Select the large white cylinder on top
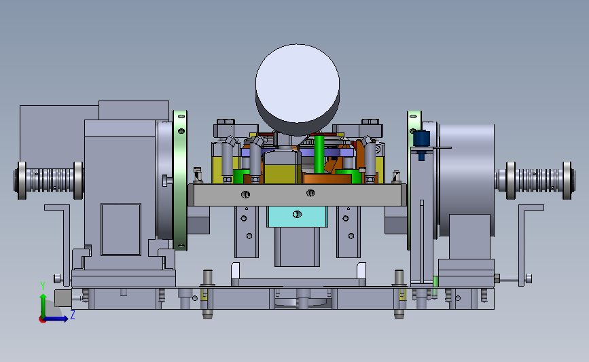This screenshot has height=362, width=589. [298, 89]
